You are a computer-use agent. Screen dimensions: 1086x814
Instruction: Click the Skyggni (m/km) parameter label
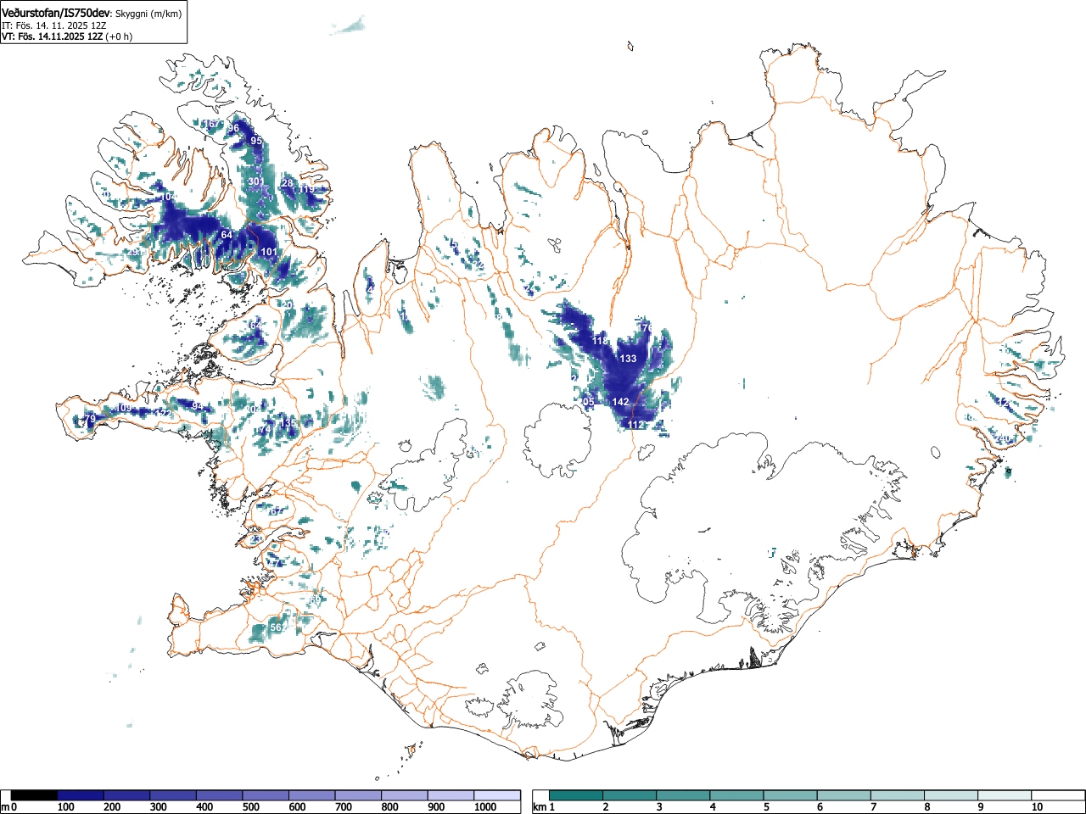[148, 14]
